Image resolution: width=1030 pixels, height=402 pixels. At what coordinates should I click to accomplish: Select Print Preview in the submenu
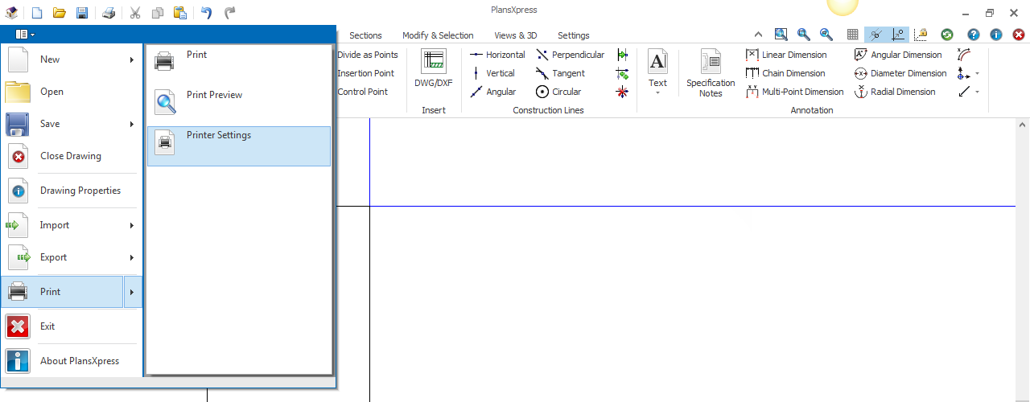coord(239,105)
